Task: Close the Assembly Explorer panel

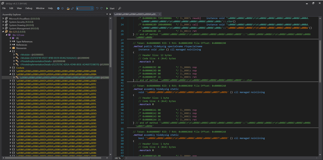Action: point(110,14)
